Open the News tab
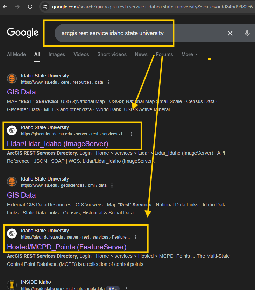Viewport: 255px width, 290px height. tap(141, 54)
